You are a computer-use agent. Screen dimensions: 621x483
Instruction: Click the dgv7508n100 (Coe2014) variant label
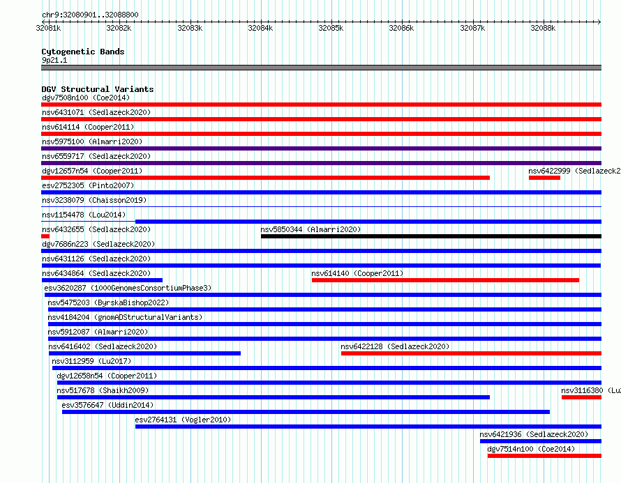pos(86,98)
